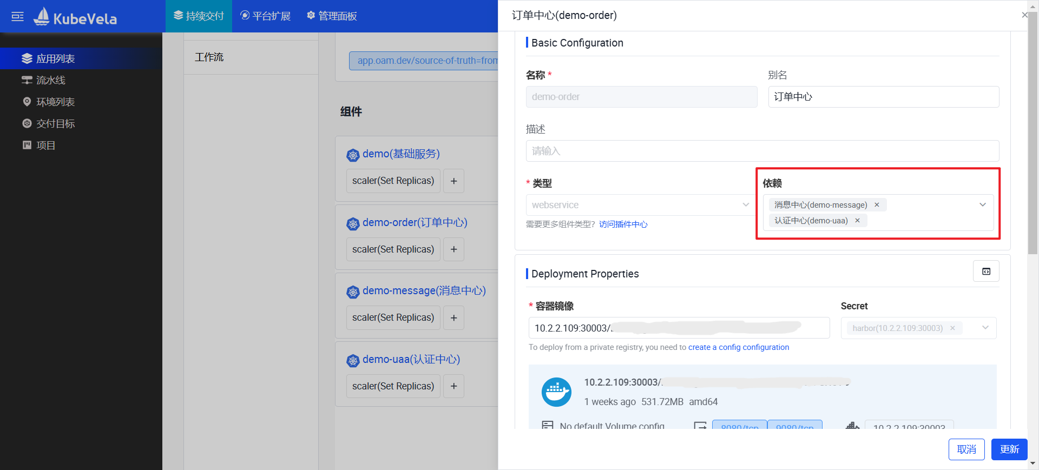Click the 应用列表 layers icon
Image resolution: width=1039 pixels, height=470 pixels.
coord(27,58)
